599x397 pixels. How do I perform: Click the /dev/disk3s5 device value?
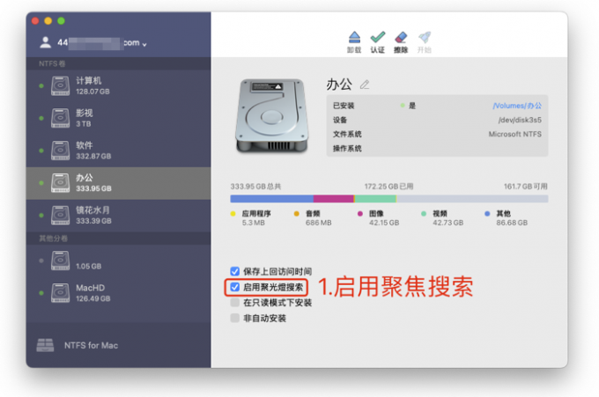click(x=520, y=120)
